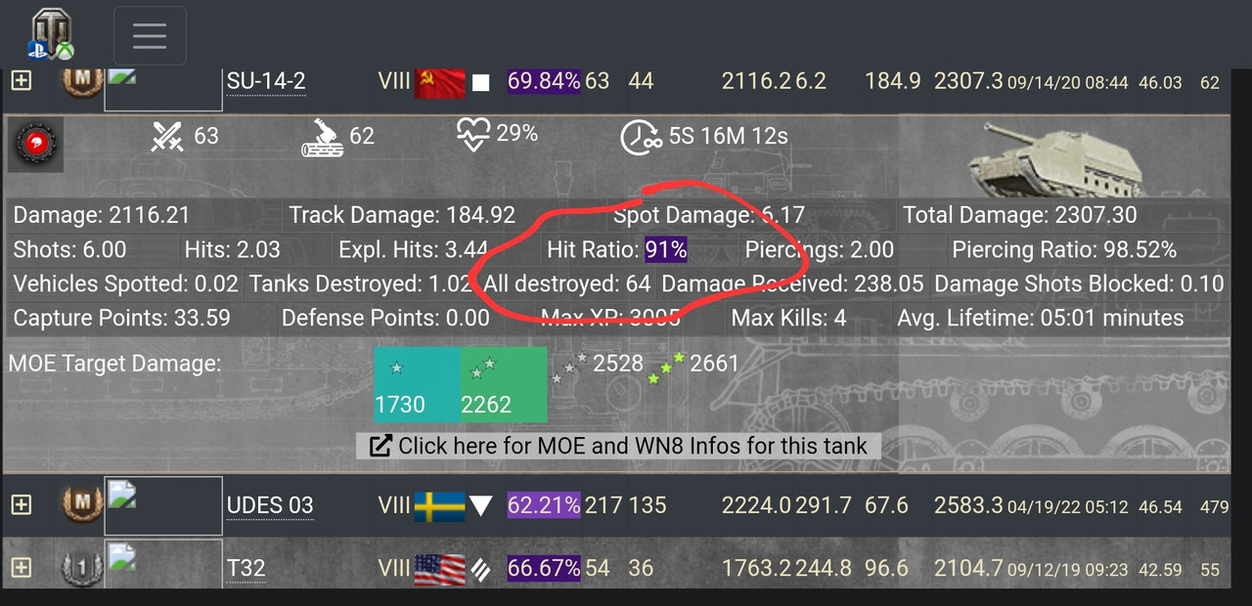Screen dimensions: 1252x606
Task: Click the heart survival rate icon
Action: point(473,135)
